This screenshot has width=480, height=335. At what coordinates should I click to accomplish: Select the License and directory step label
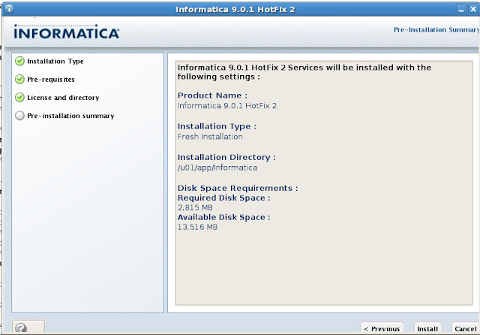(x=63, y=98)
